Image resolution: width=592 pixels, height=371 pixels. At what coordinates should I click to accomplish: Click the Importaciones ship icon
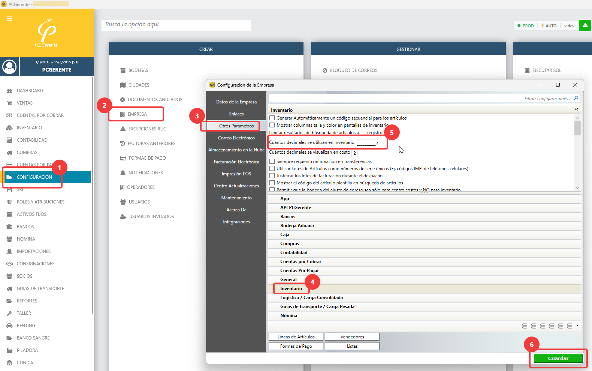[9, 251]
